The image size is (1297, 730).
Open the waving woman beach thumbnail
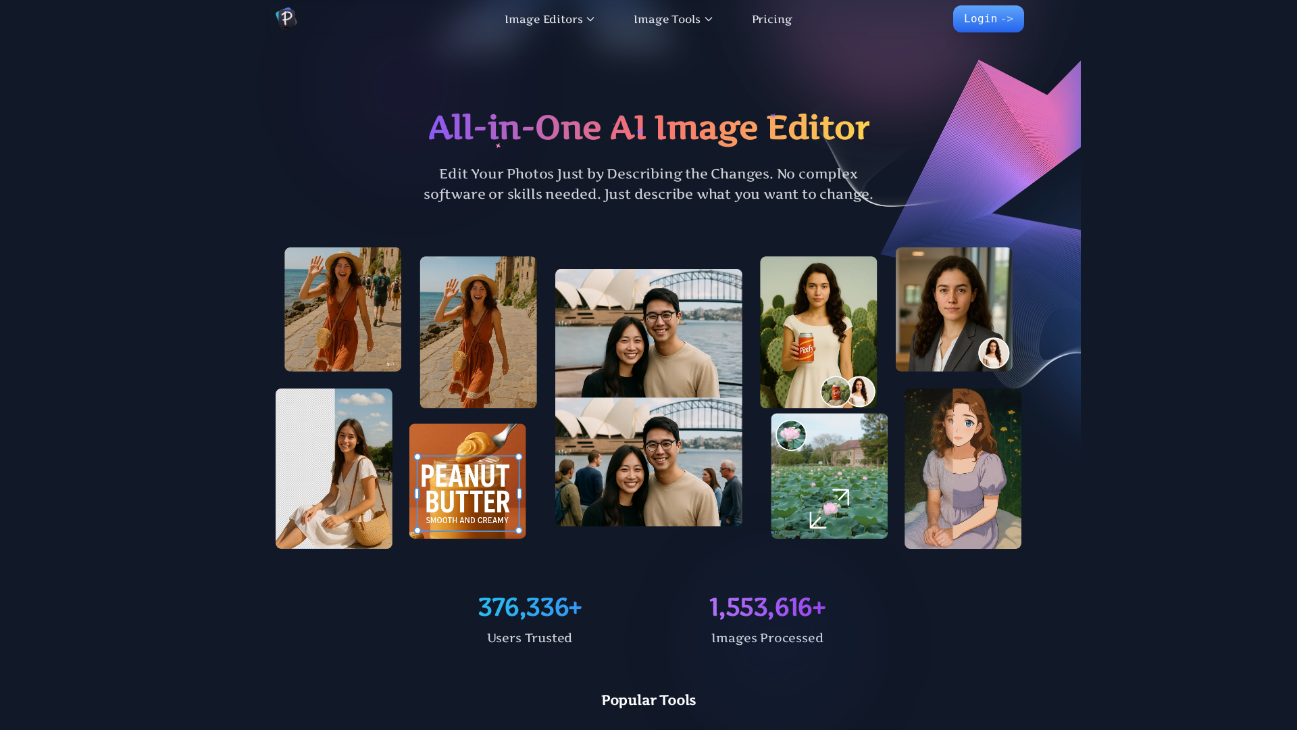tap(342, 309)
